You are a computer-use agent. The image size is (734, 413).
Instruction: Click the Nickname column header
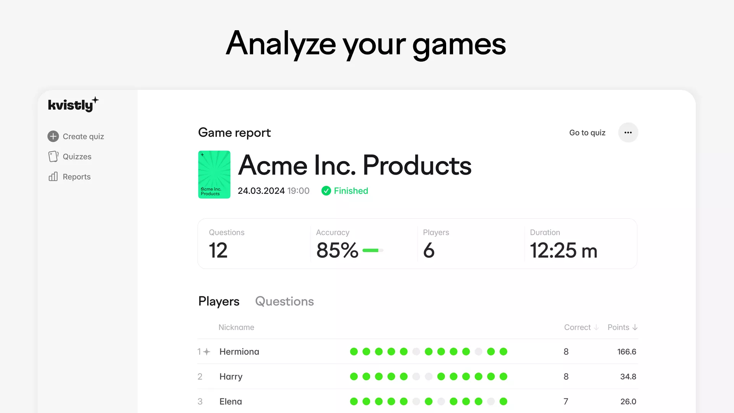(236, 327)
